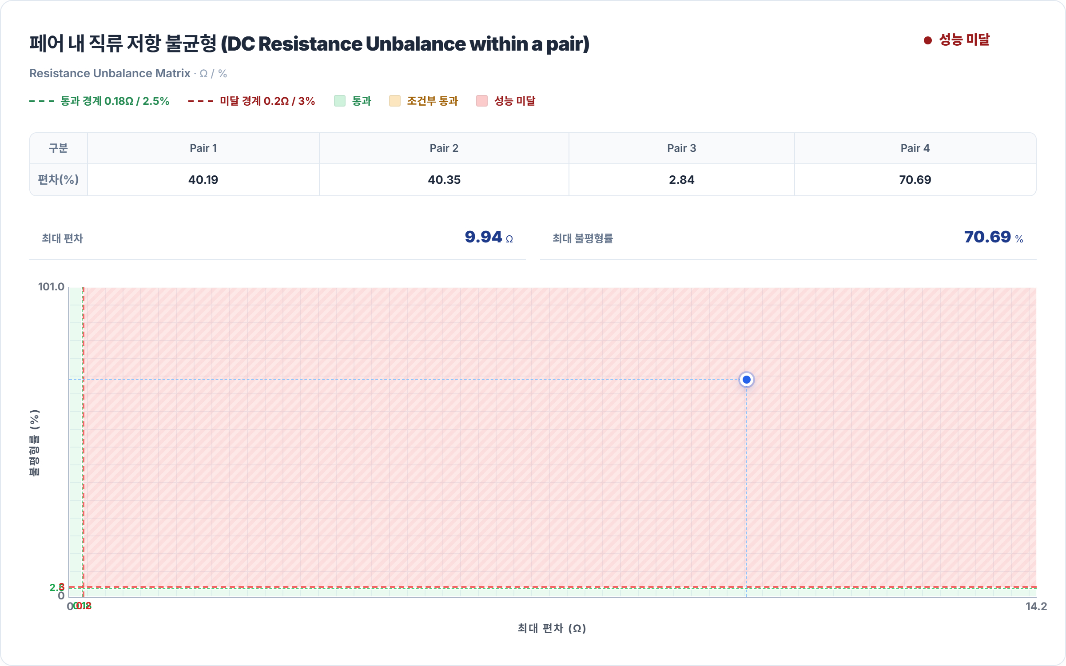The height and width of the screenshot is (666, 1066).
Task: Click the 최대 불평형률 summary label
Action: coord(583,238)
